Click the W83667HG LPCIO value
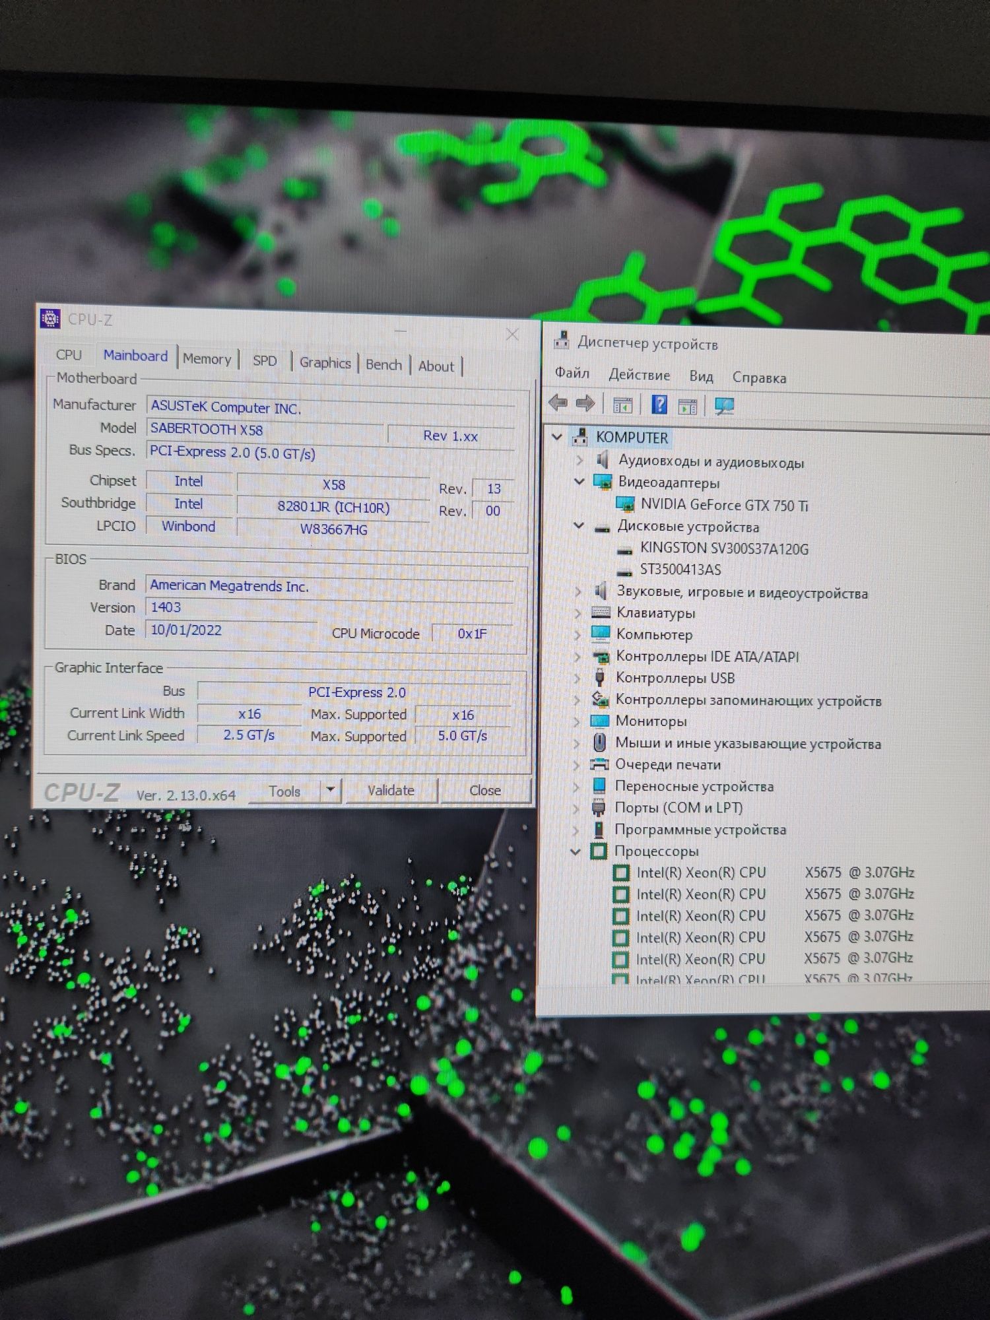 (x=333, y=529)
